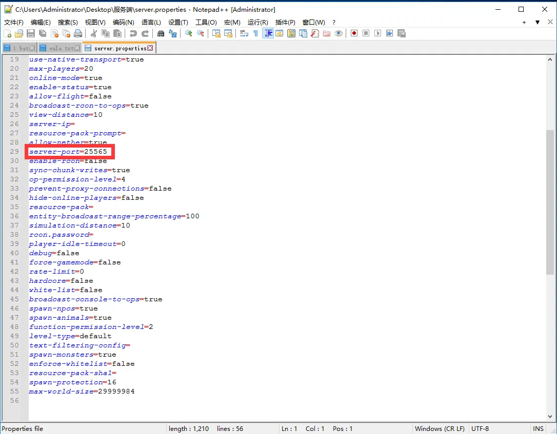Click the Undo arrow icon

click(133, 33)
